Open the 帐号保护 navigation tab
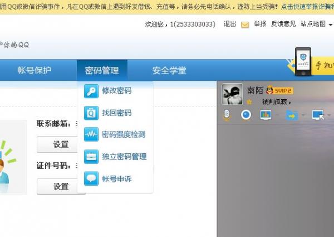This screenshot has width=334, height=237. point(35,70)
